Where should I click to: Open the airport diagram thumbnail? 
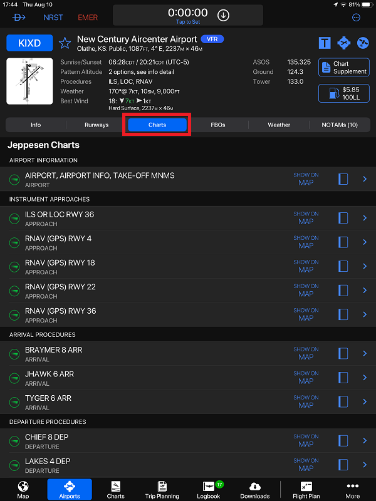point(29,81)
